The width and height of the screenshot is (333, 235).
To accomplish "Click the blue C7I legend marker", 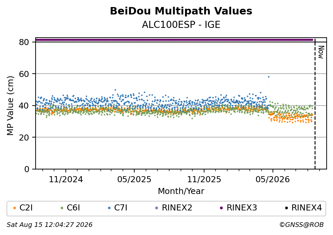I will coord(109,208).
